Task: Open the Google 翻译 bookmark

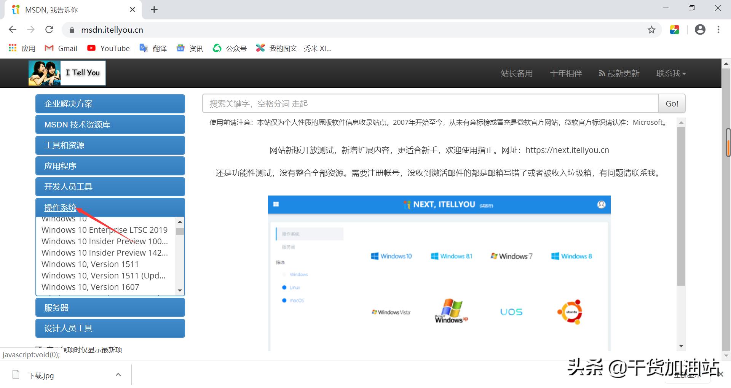Action: (x=153, y=48)
